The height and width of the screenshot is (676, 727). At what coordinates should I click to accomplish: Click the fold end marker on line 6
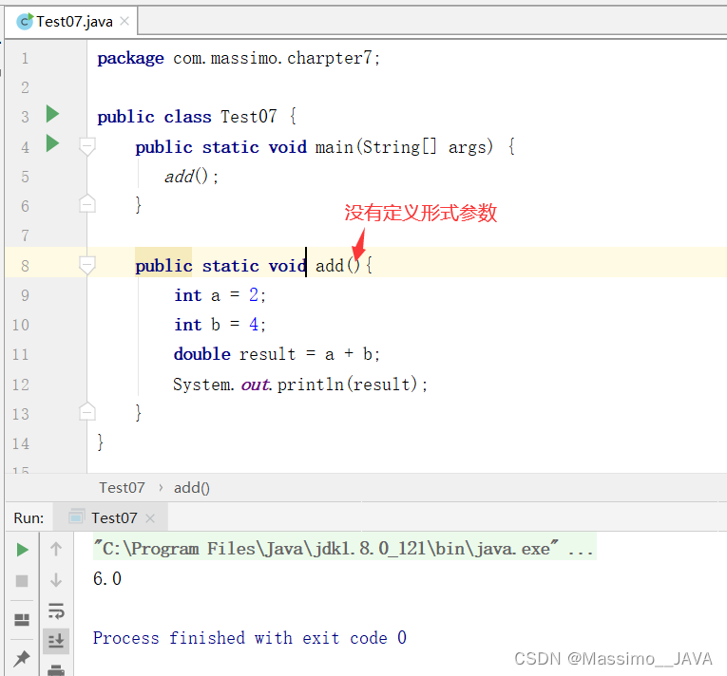coord(87,204)
